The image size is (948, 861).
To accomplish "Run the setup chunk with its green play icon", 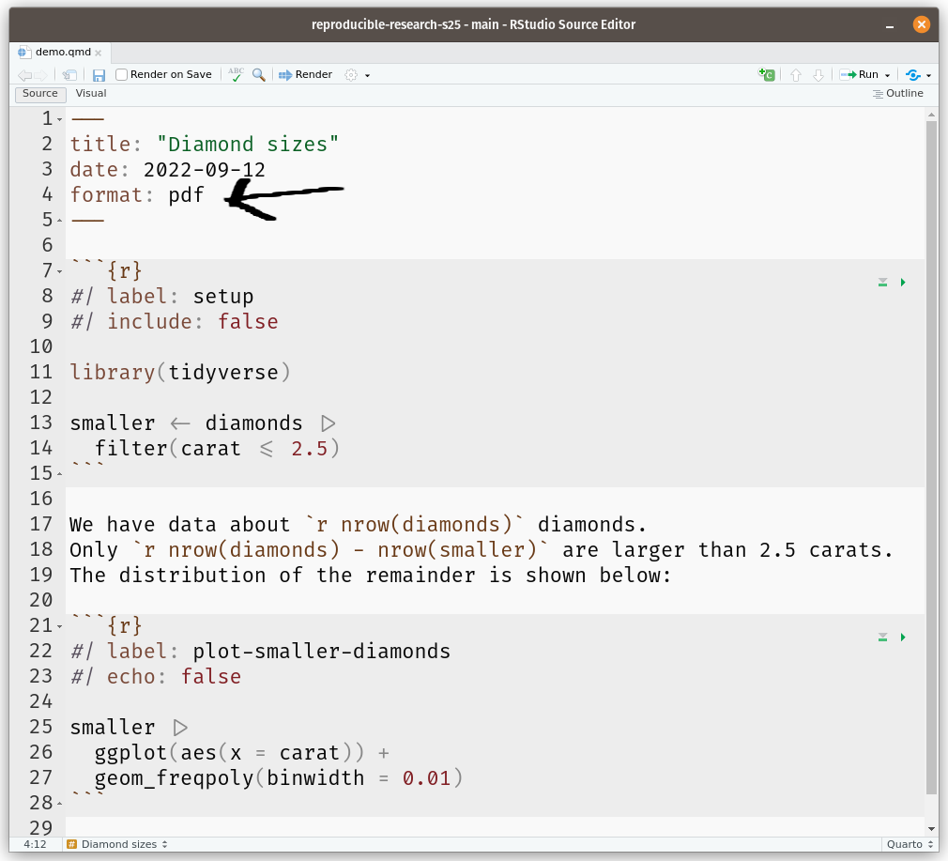I will point(903,282).
